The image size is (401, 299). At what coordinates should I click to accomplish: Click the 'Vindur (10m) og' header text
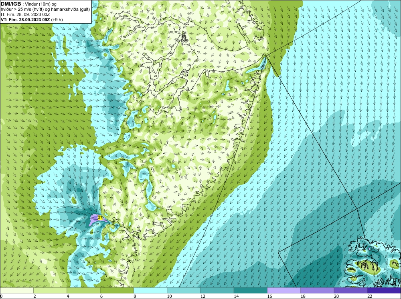pos(41,4)
